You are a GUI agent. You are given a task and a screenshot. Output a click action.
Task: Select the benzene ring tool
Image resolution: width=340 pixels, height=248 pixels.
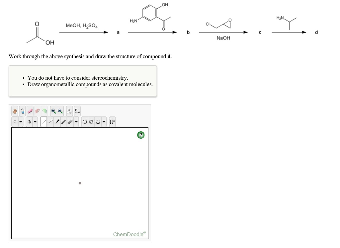coord(91,122)
